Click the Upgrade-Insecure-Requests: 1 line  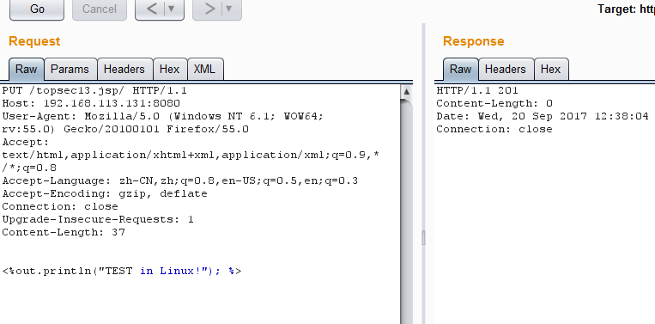(98, 219)
